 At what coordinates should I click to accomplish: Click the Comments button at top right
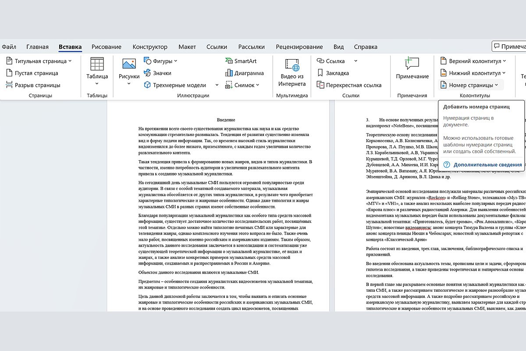coord(509,47)
